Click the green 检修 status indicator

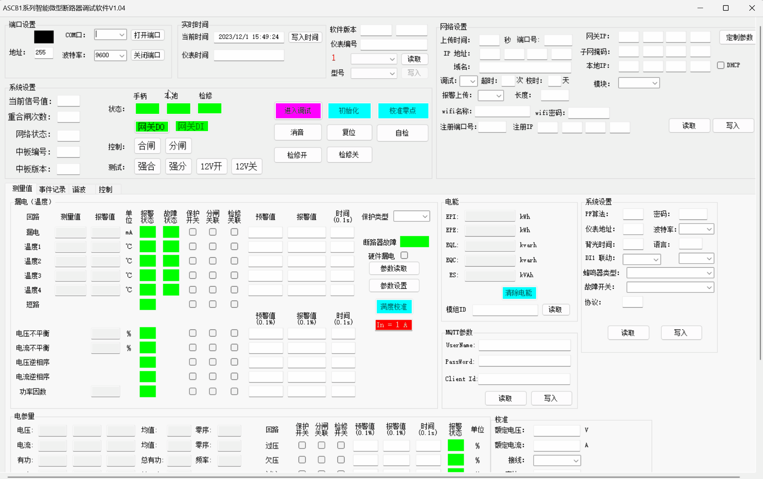click(x=209, y=108)
